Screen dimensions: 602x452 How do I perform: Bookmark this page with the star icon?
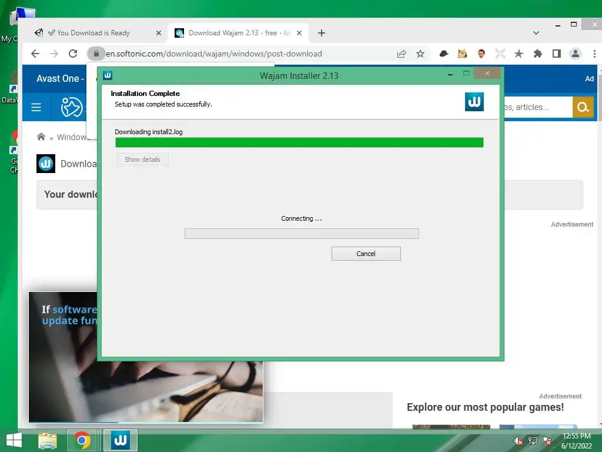pos(420,54)
